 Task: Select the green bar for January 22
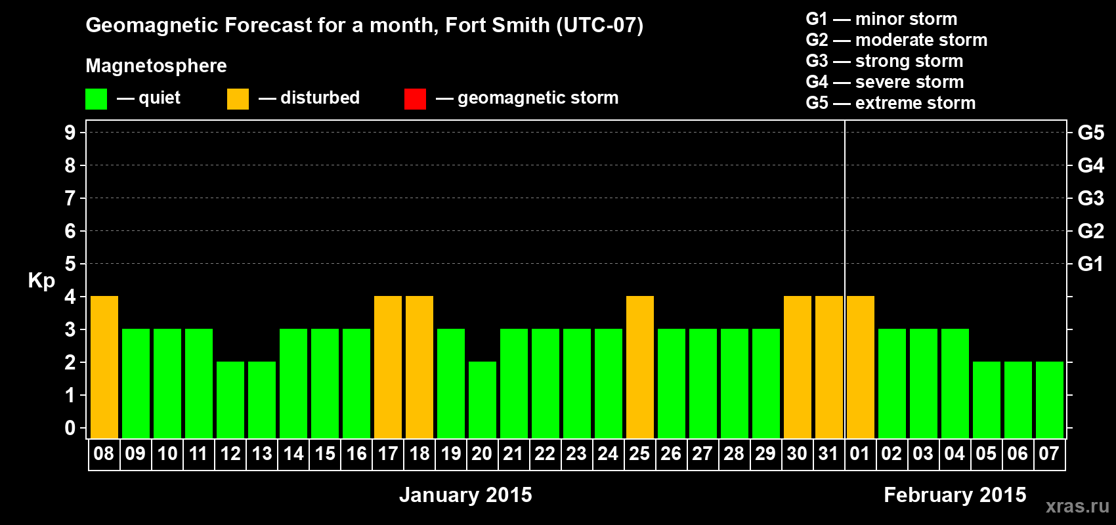[546, 383]
